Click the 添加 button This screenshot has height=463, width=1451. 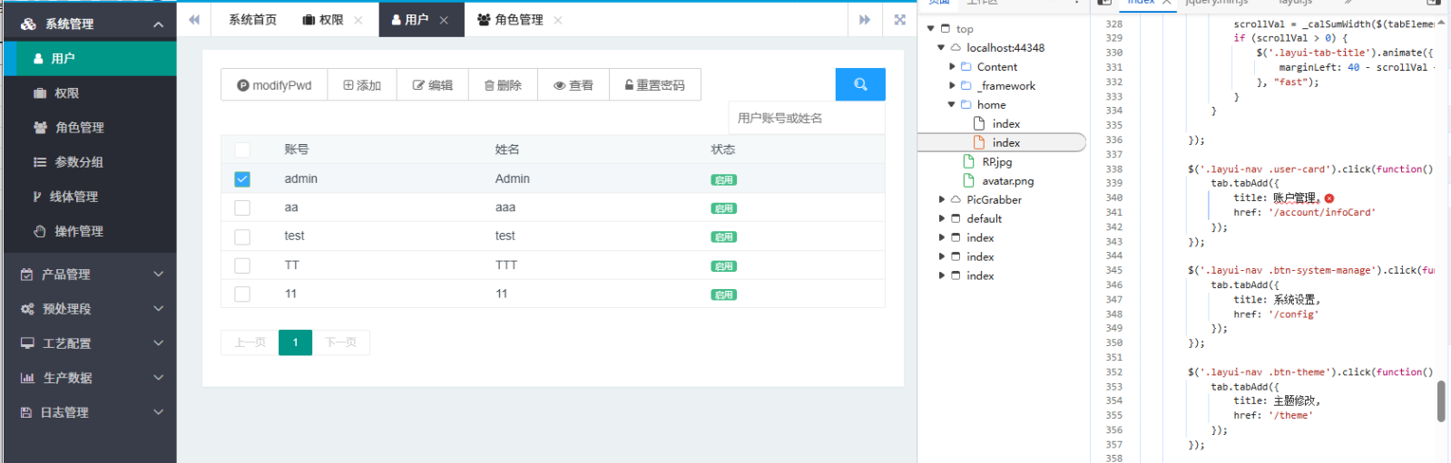362,85
